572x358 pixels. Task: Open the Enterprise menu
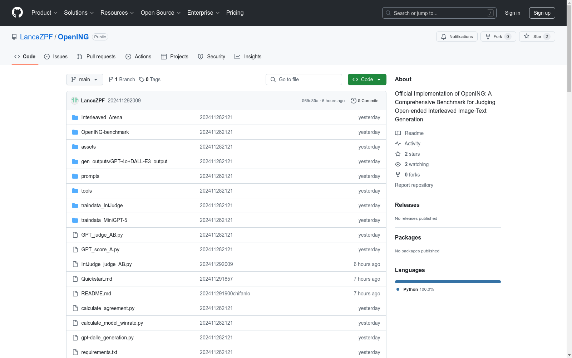[203, 13]
